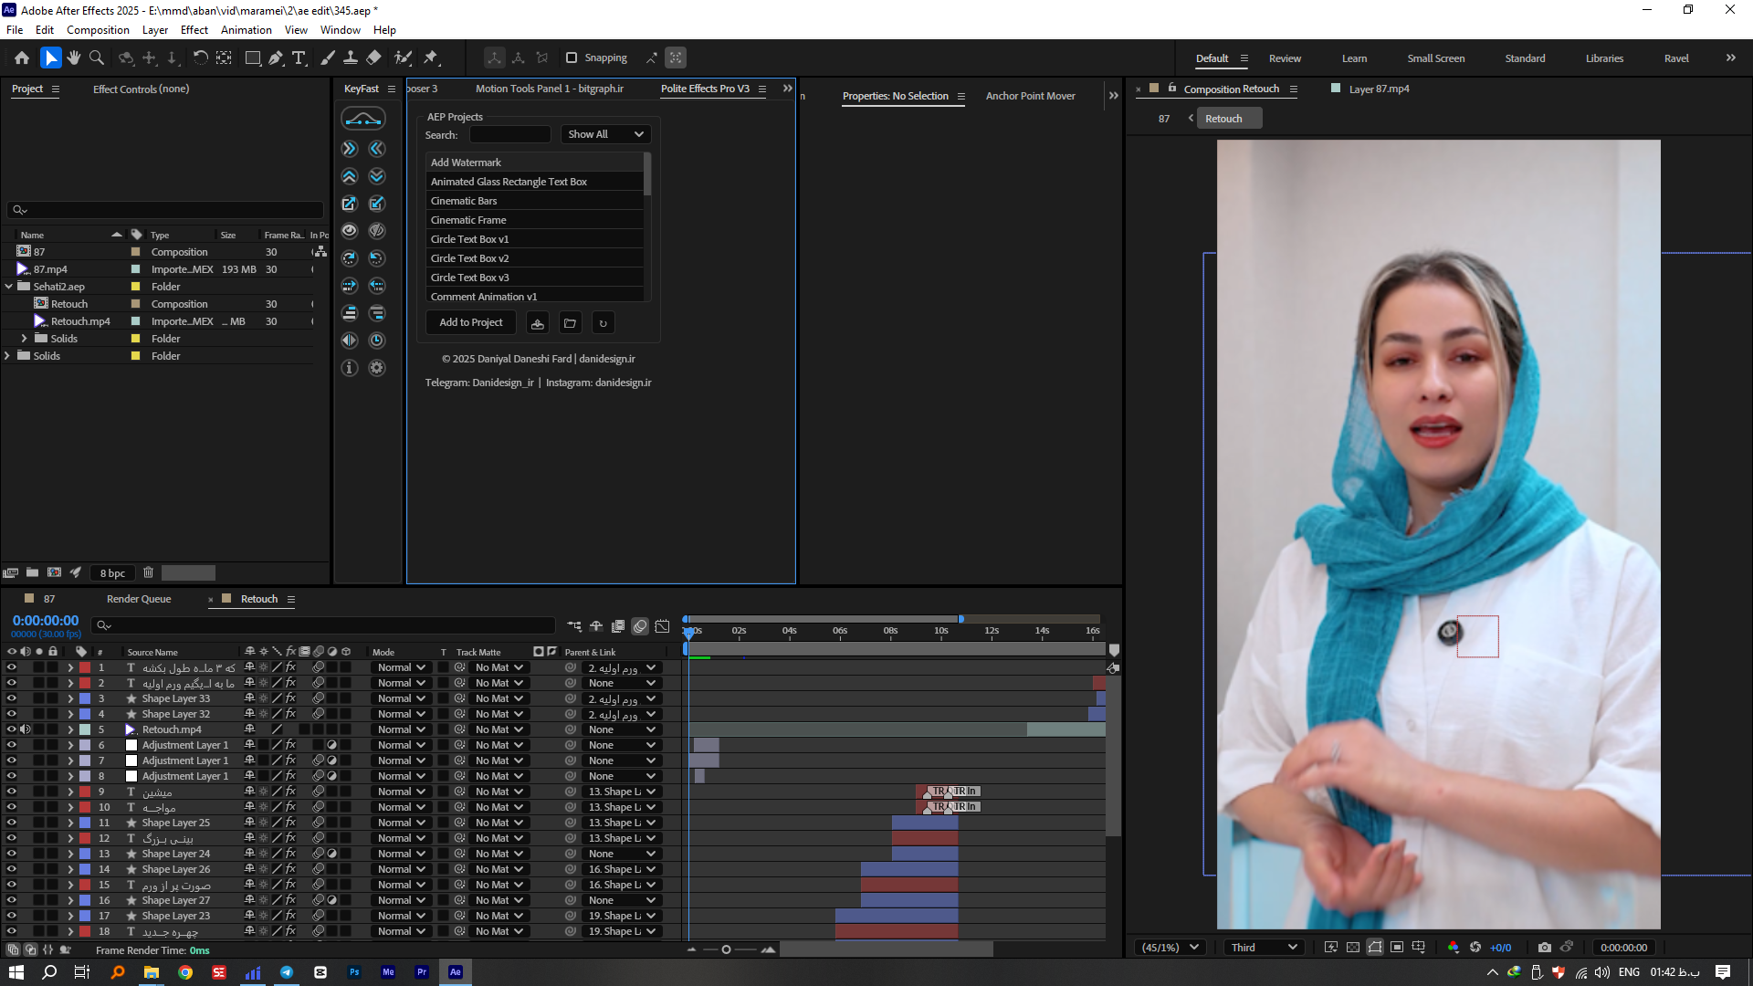Take a snapshot with the camera icon
Viewport: 1753px width, 986px height.
[1544, 948]
